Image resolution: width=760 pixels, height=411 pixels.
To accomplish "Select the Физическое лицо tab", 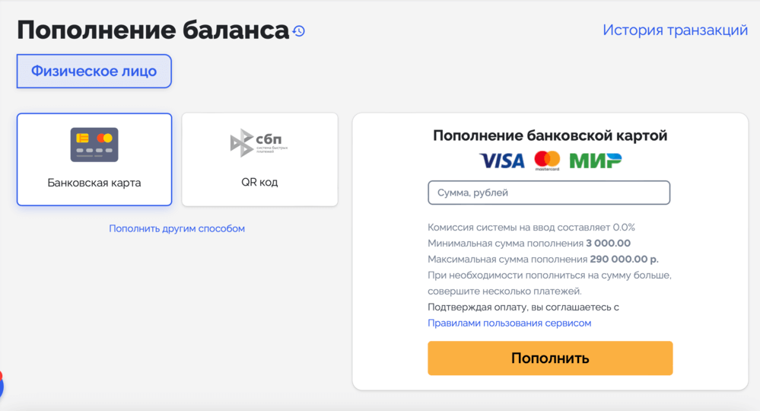I will (94, 72).
